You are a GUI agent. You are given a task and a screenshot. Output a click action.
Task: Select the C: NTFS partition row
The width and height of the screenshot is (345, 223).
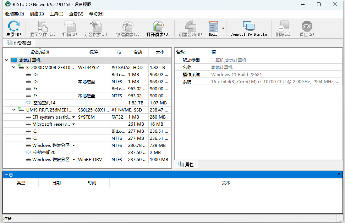coord(87,138)
